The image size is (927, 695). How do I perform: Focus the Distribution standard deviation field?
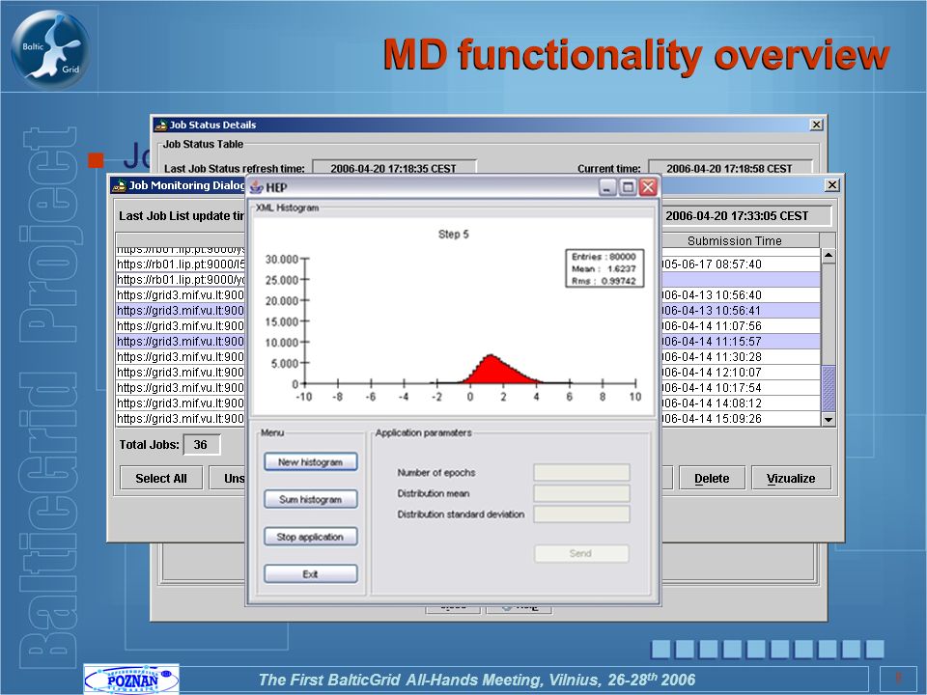tap(581, 514)
